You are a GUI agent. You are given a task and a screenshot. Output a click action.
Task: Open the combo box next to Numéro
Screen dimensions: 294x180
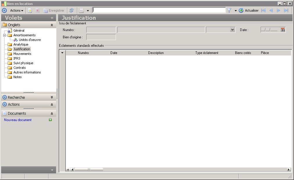pos(232,30)
